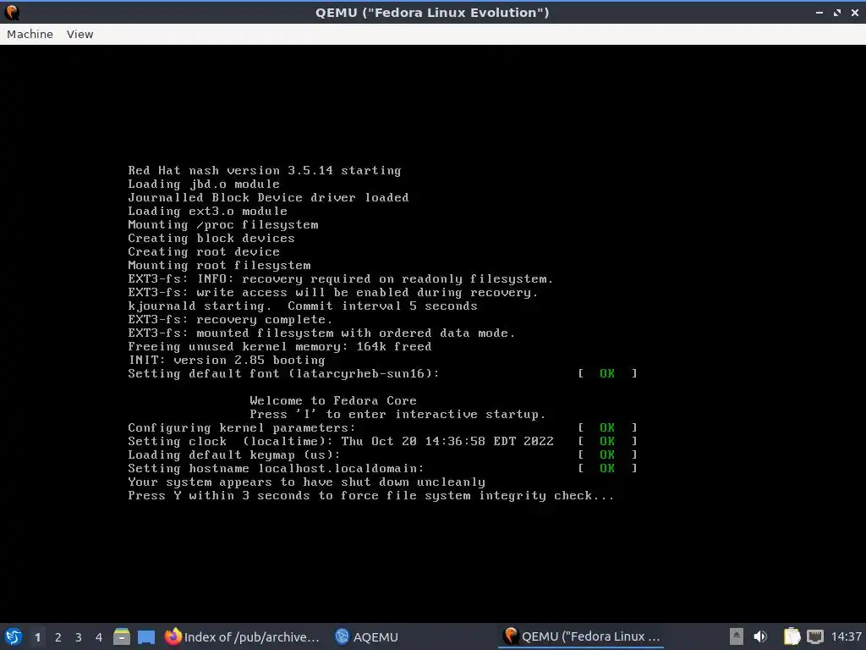
Task: Open the LXQt application menu launcher
Action: click(x=14, y=636)
